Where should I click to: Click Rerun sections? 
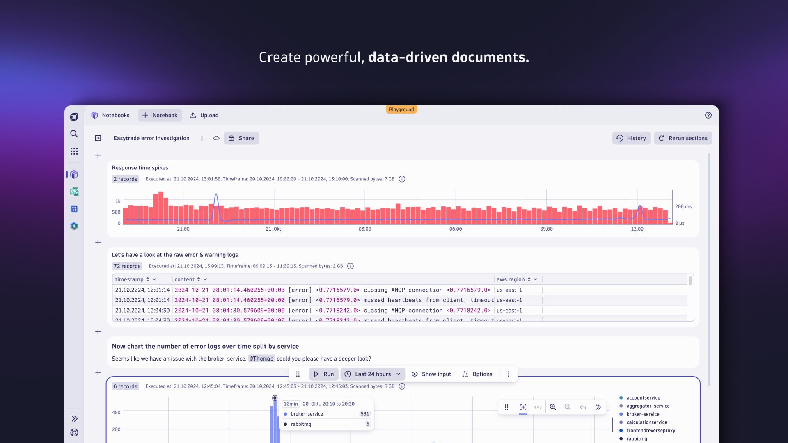[683, 138]
